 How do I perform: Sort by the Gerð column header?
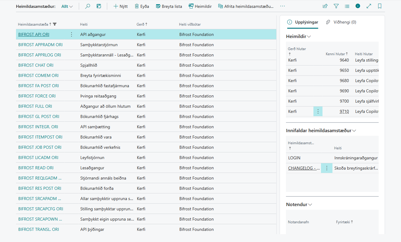coord(142,24)
